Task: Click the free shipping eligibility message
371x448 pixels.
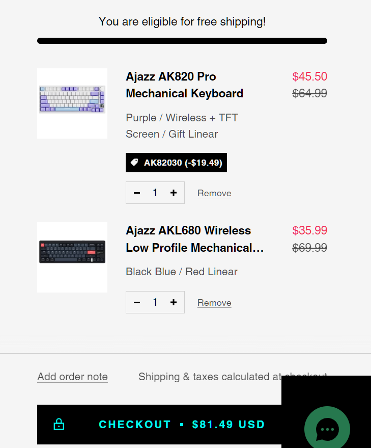Action: point(182,21)
